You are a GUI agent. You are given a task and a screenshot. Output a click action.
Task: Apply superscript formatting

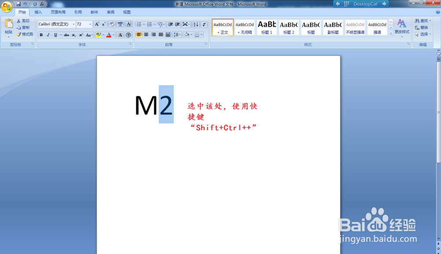(81, 34)
